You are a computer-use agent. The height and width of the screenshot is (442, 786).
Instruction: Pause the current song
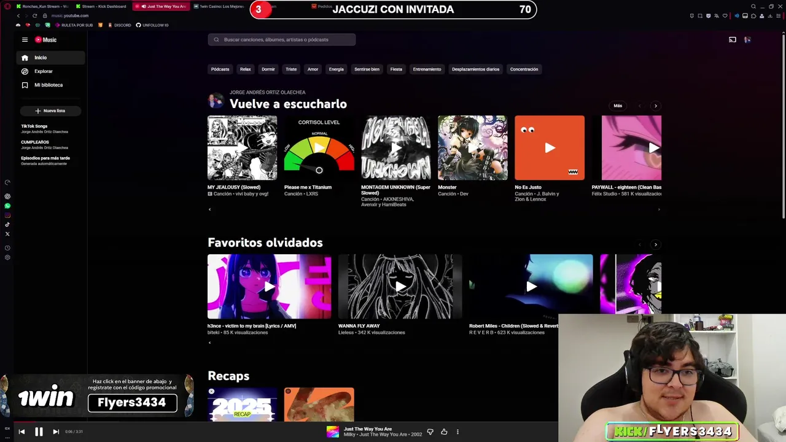tap(39, 432)
